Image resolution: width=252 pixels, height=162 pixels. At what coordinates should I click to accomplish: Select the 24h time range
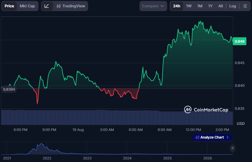[177, 6]
